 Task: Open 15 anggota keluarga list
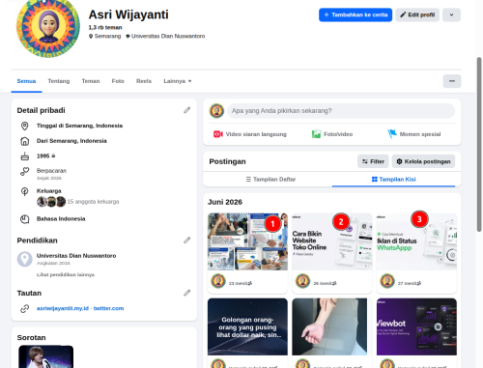[x=93, y=202]
